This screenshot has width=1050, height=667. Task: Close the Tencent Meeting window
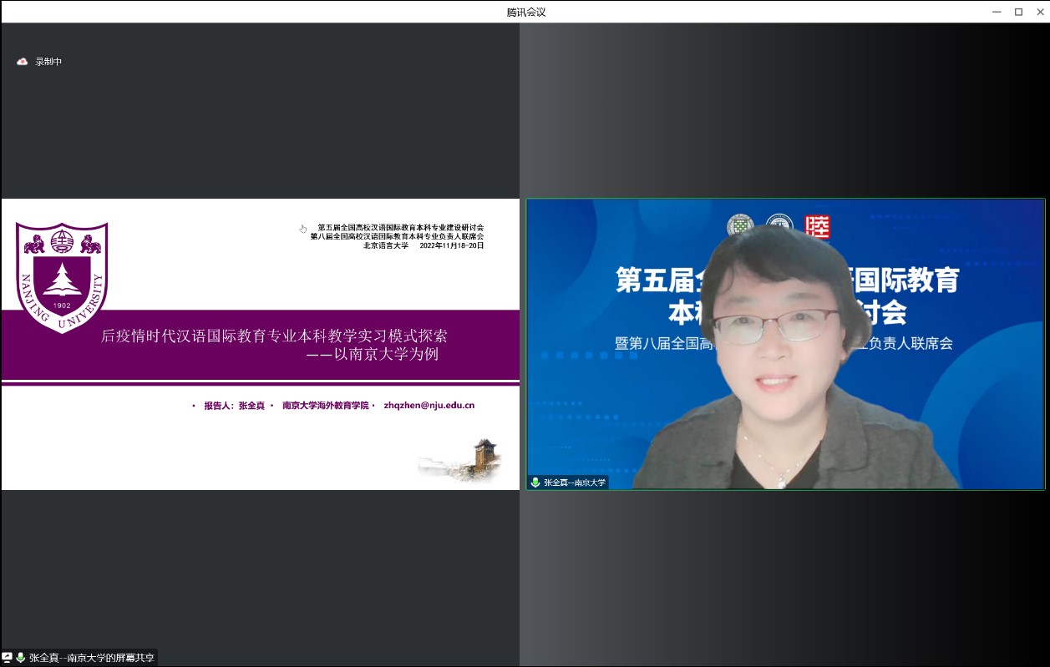tap(1038, 12)
